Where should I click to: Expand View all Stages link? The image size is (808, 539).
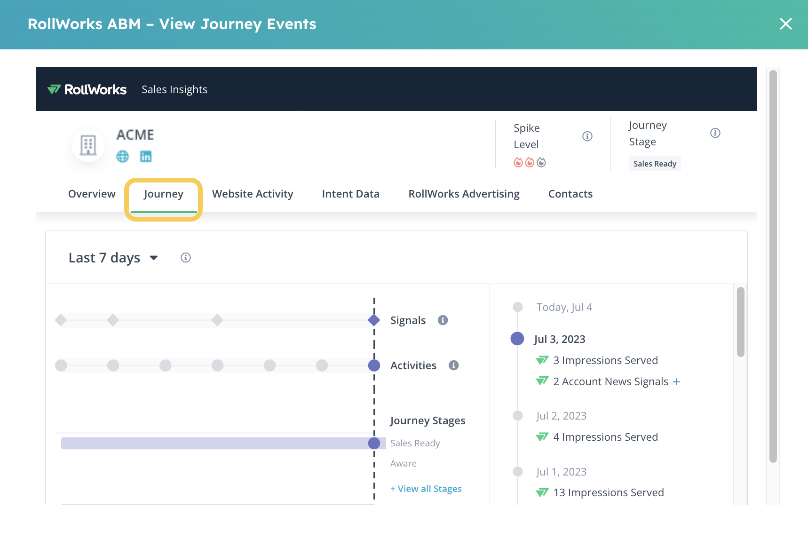tap(426, 489)
